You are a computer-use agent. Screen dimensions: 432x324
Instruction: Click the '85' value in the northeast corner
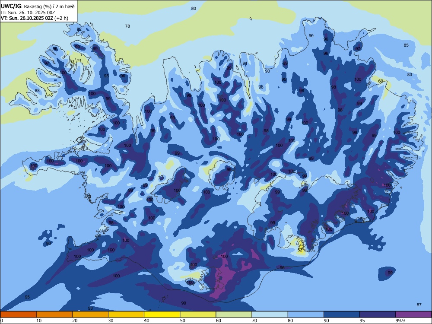pyautogui.click(x=406, y=45)
